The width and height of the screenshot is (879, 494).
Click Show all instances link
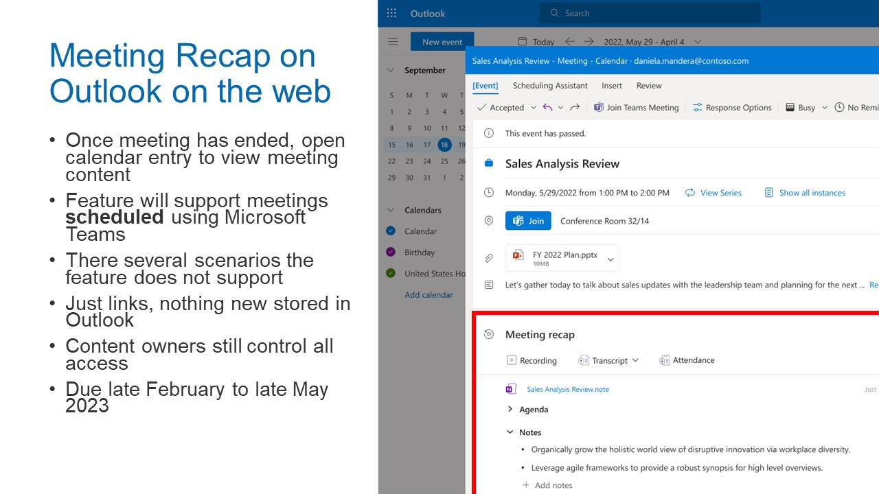click(x=805, y=193)
